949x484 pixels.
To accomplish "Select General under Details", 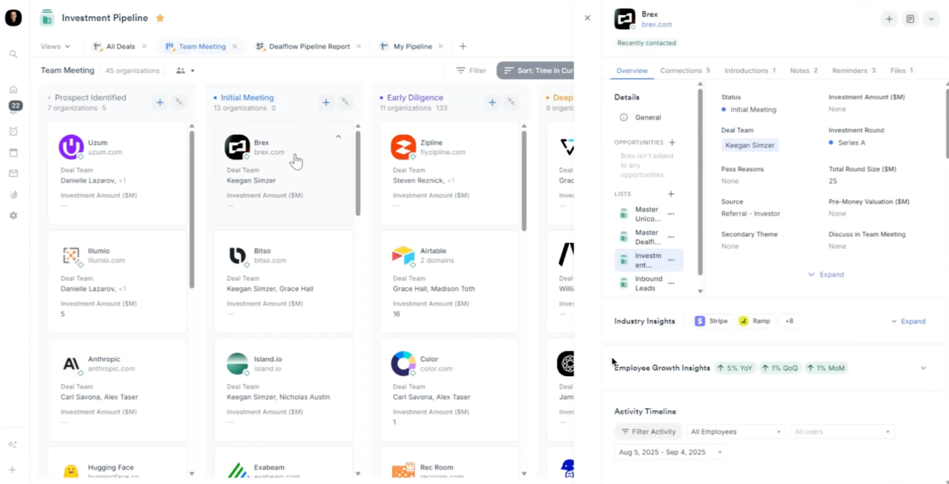I will [648, 117].
